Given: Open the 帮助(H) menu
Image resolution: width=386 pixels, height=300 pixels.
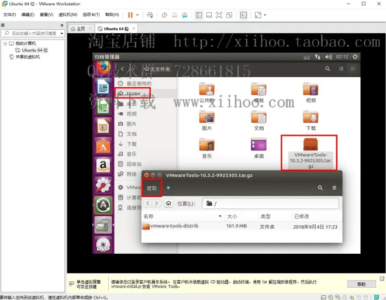Looking at the screenshot, I should pyautogui.click(x=112, y=15).
